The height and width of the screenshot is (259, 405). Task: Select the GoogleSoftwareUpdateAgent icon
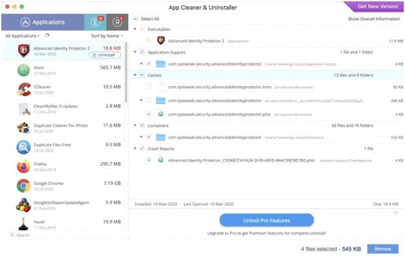coord(23,205)
